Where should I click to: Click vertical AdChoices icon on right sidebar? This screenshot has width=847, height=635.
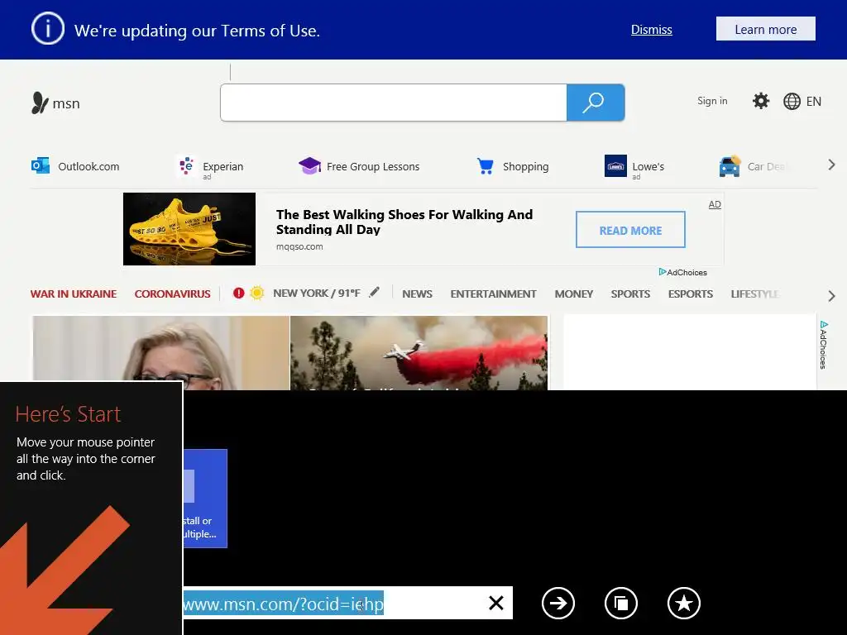point(823,345)
